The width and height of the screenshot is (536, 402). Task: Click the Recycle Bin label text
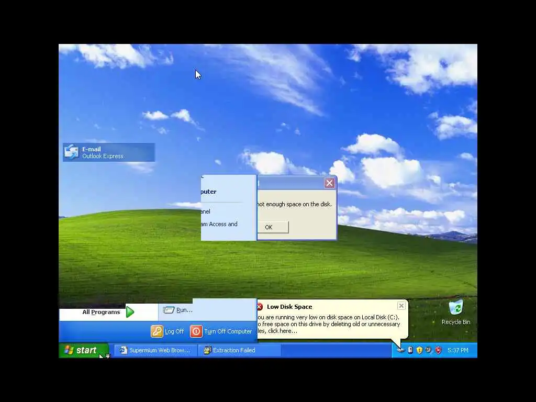456,322
